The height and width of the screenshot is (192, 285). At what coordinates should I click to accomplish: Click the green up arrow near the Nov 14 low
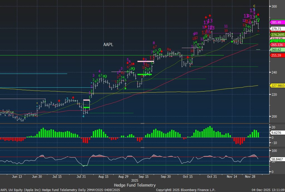[232, 41]
